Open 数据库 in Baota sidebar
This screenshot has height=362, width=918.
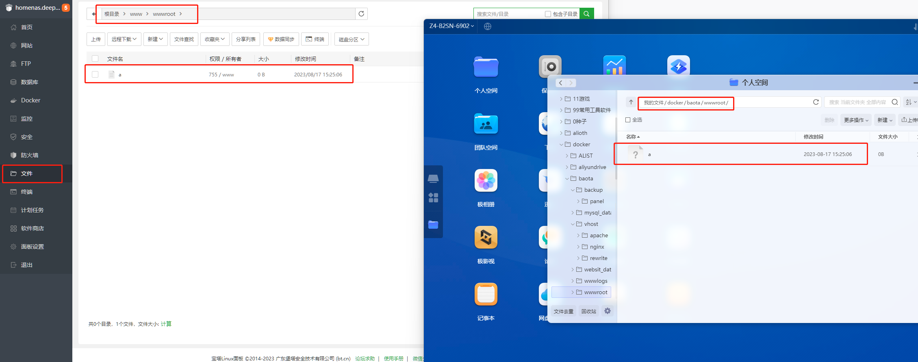30,82
